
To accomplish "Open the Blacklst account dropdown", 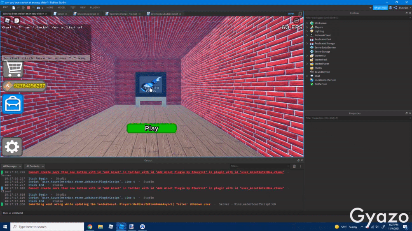I will coord(405,7).
